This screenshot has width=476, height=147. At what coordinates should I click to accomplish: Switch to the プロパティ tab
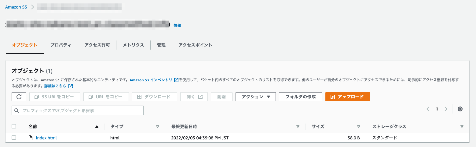pos(61,45)
